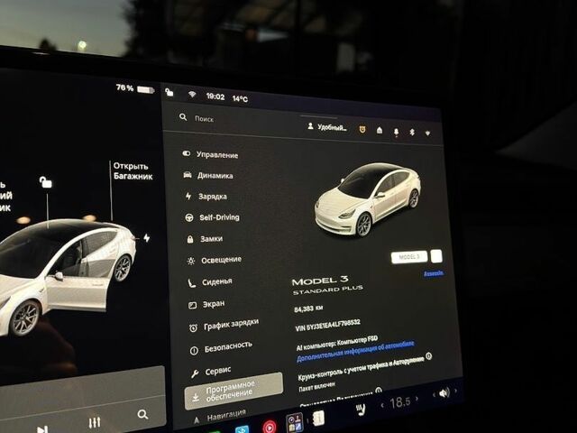Tap the search magnifier next to Поиск
577x433 pixels.
183,117
